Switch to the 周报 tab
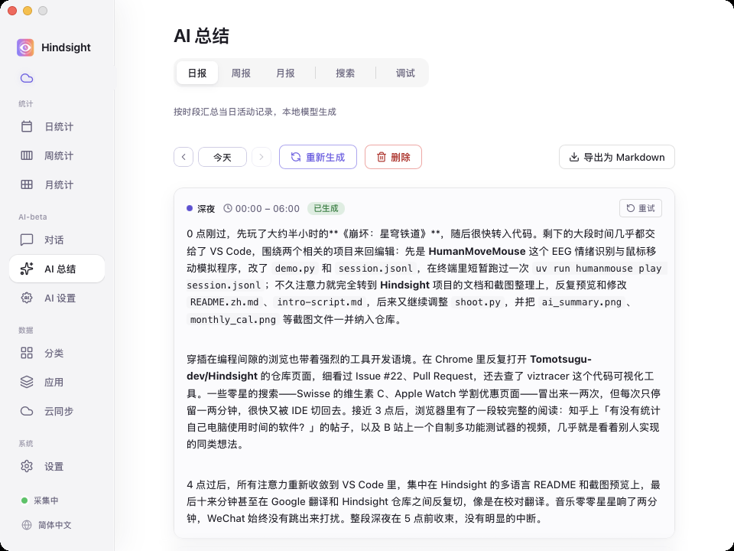This screenshot has width=734, height=551. coord(241,73)
